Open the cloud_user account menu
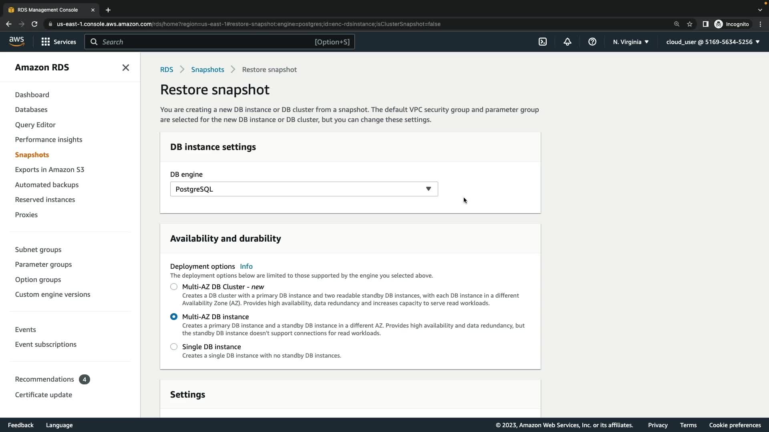Image resolution: width=769 pixels, height=432 pixels. click(713, 42)
